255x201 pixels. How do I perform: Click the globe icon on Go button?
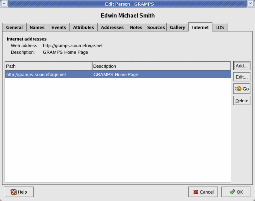[x=238, y=89]
